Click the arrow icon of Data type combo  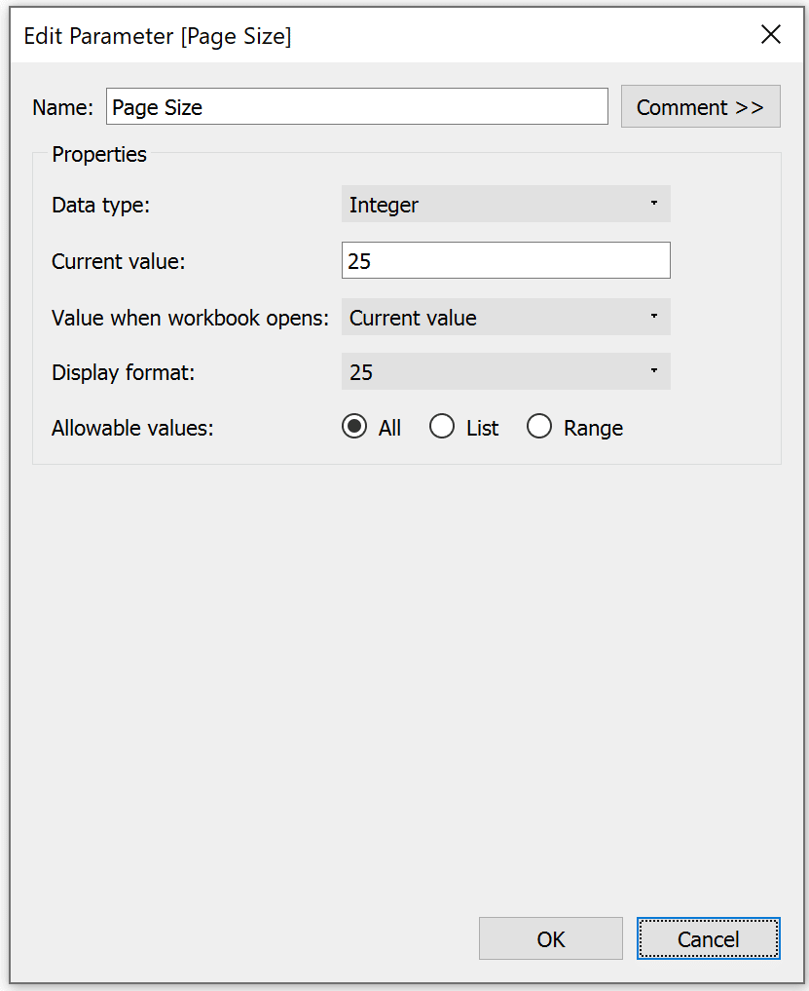(653, 204)
